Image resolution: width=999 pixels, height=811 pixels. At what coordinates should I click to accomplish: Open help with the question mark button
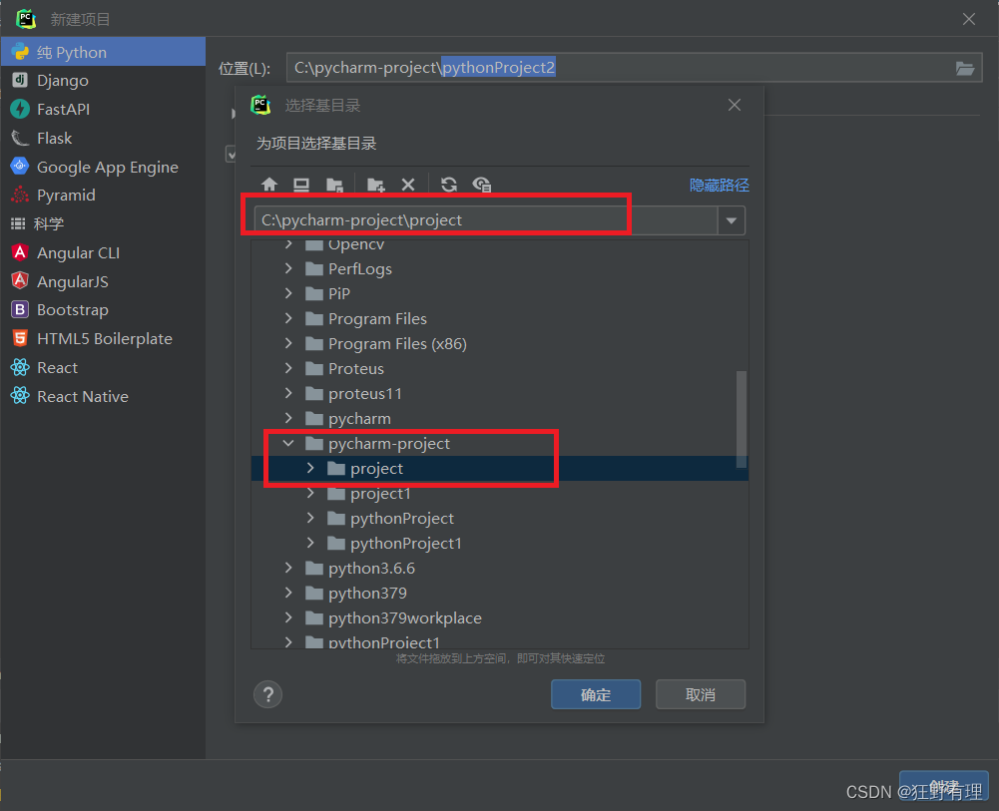coord(268,694)
